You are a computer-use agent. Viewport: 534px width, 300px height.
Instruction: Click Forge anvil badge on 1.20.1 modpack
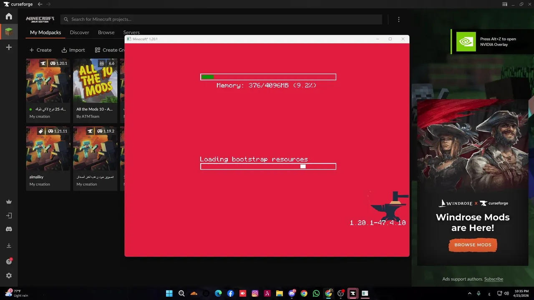click(x=43, y=63)
